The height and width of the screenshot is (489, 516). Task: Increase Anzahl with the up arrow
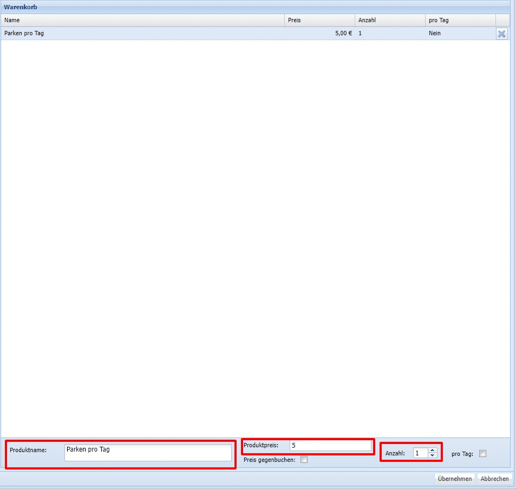tap(432, 450)
